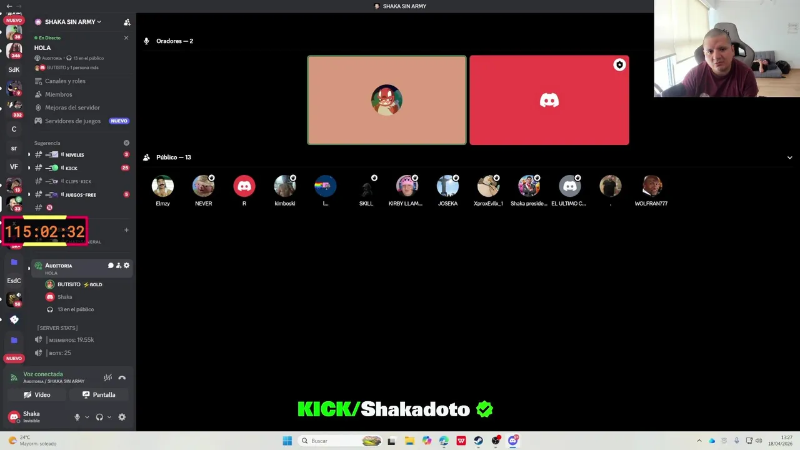The width and height of the screenshot is (800, 450).
Task: Open Servidores de juegos
Action: tap(72, 121)
